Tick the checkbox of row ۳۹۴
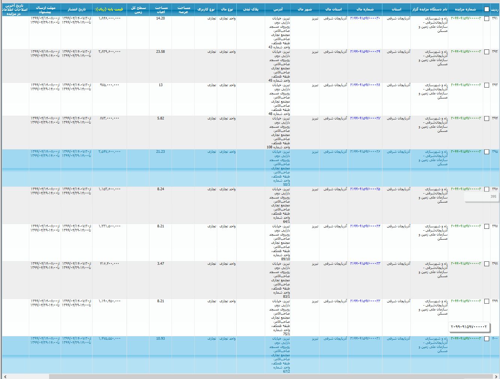Image resolution: width=500 pixels, height=379 pixels. coord(487,119)
